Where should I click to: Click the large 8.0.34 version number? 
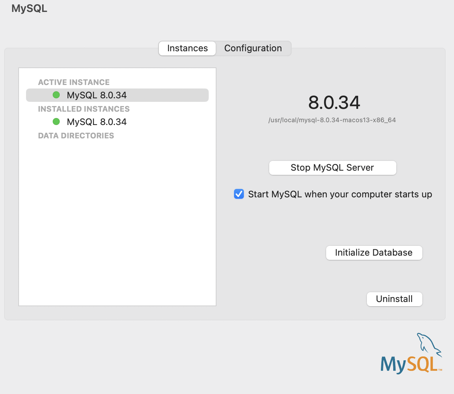pos(334,103)
